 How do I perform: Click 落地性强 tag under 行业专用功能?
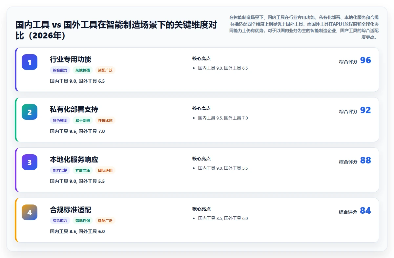tap(83, 70)
